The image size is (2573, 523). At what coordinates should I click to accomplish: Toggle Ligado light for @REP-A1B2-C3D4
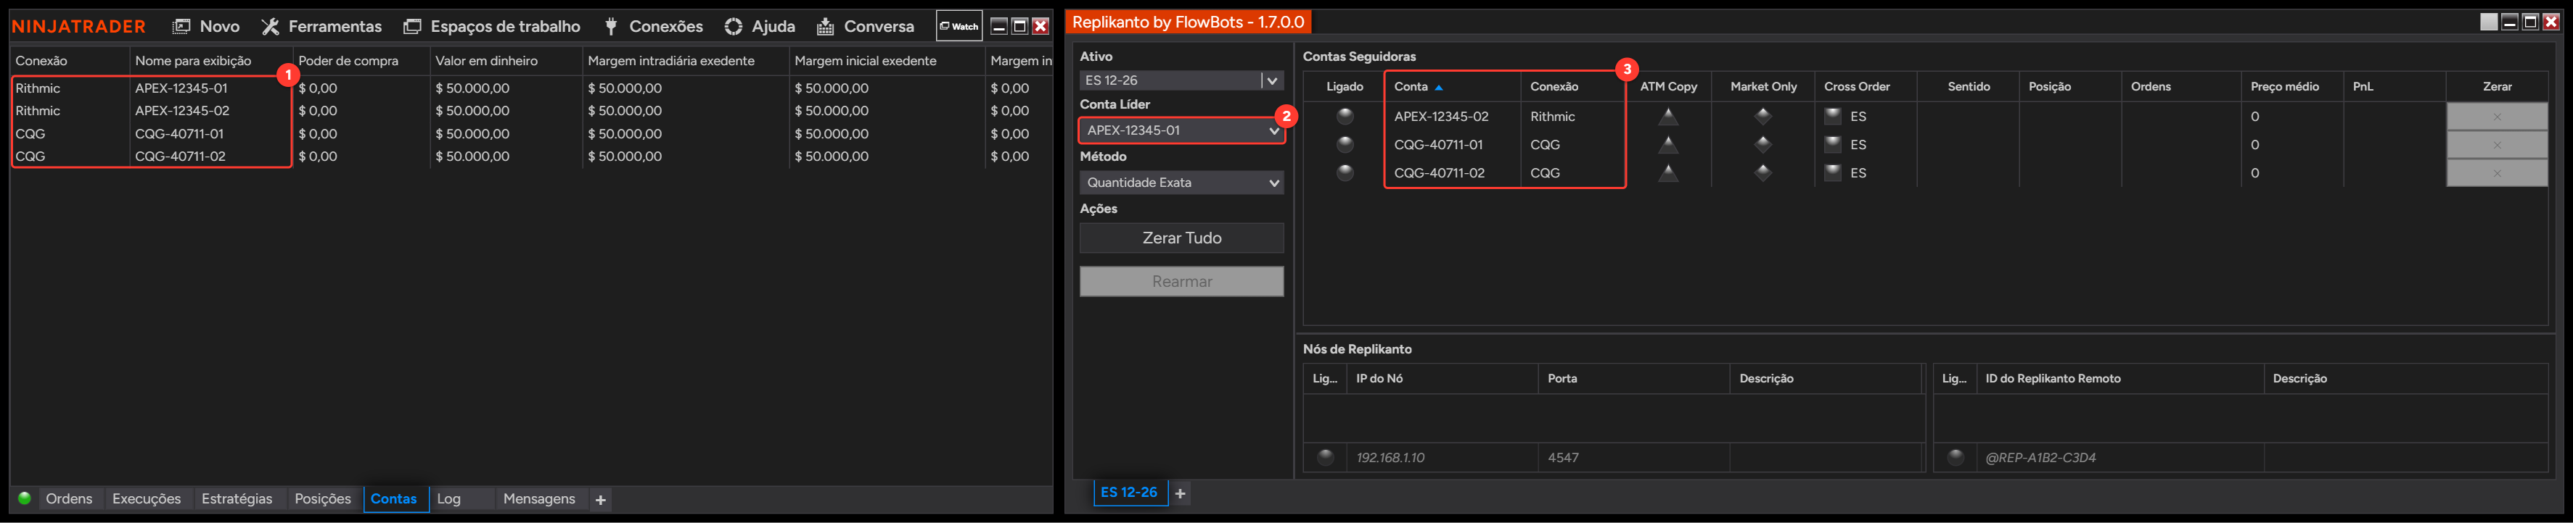pyautogui.click(x=1956, y=457)
